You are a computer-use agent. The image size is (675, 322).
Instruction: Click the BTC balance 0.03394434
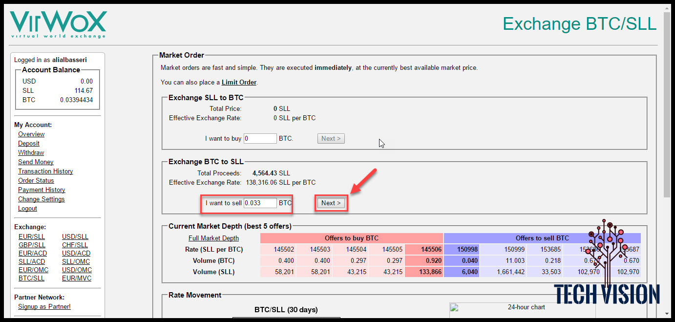(76, 100)
